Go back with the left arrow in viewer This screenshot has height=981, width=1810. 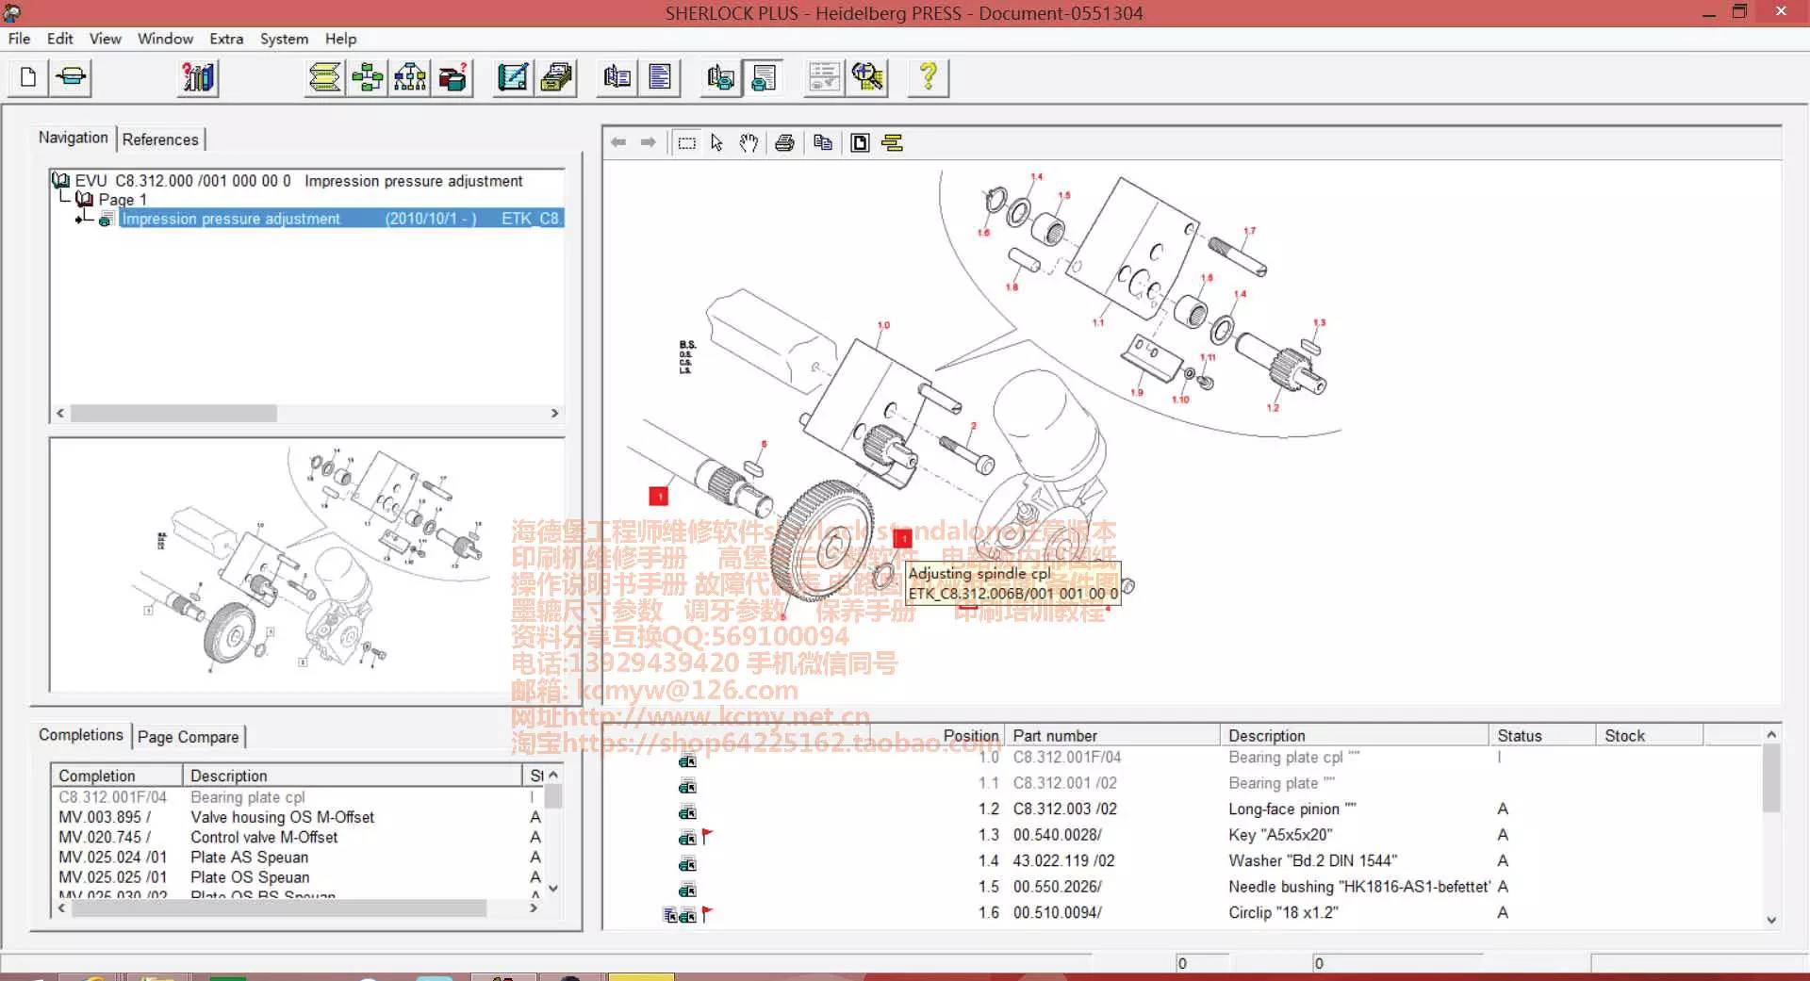point(618,142)
